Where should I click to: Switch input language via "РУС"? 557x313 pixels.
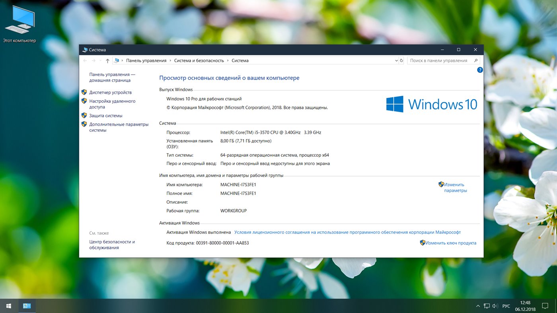click(506, 306)
